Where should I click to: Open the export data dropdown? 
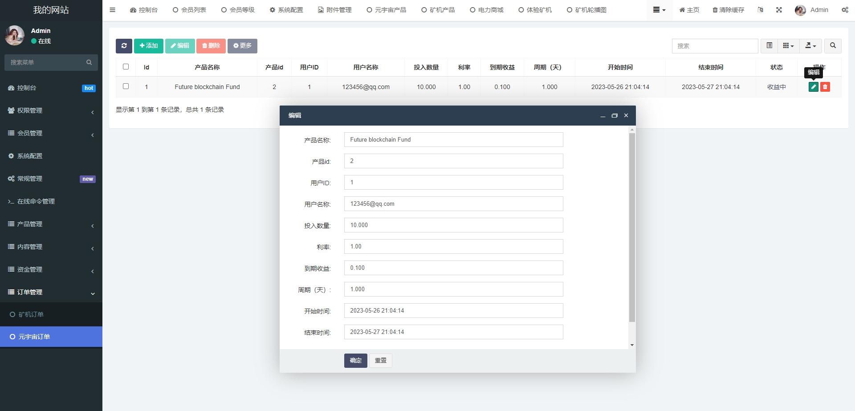[810, 45]
